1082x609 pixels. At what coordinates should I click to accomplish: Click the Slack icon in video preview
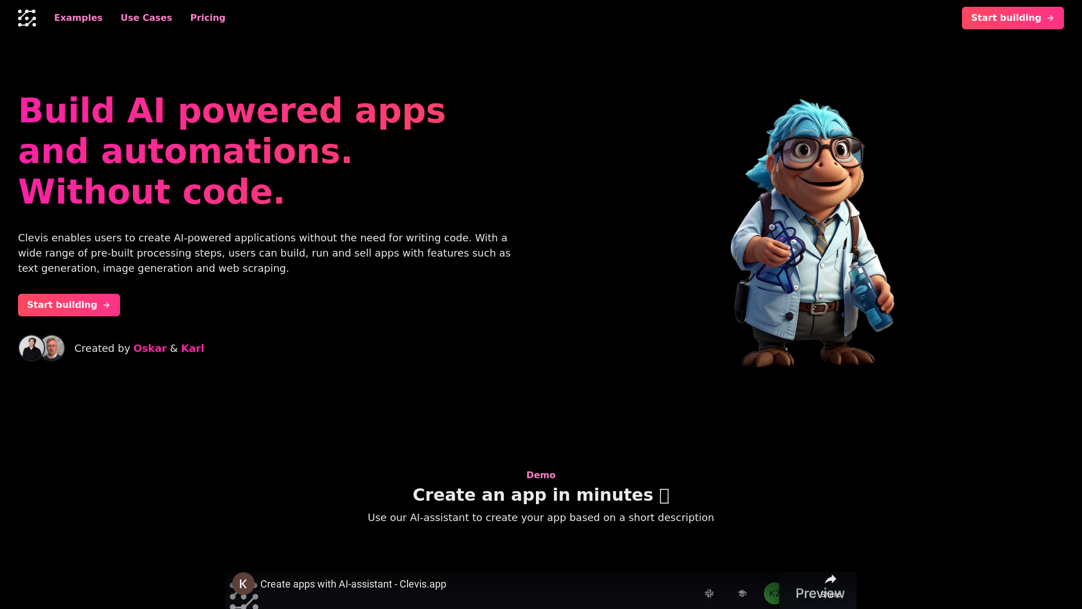[709, 593]
